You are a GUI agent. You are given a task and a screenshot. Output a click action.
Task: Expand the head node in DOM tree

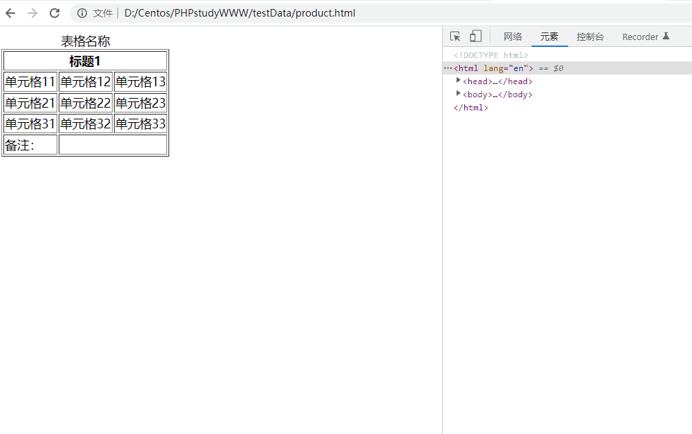pyautogui.click(x=458, y=80)
